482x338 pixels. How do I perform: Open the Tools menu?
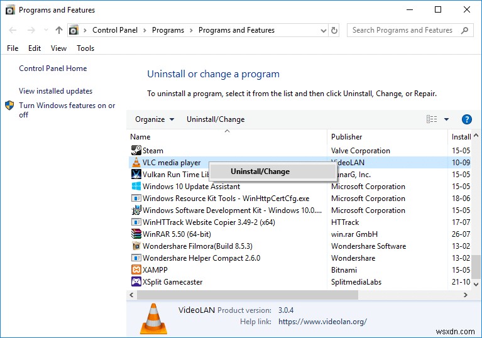[x=85, y=48]
